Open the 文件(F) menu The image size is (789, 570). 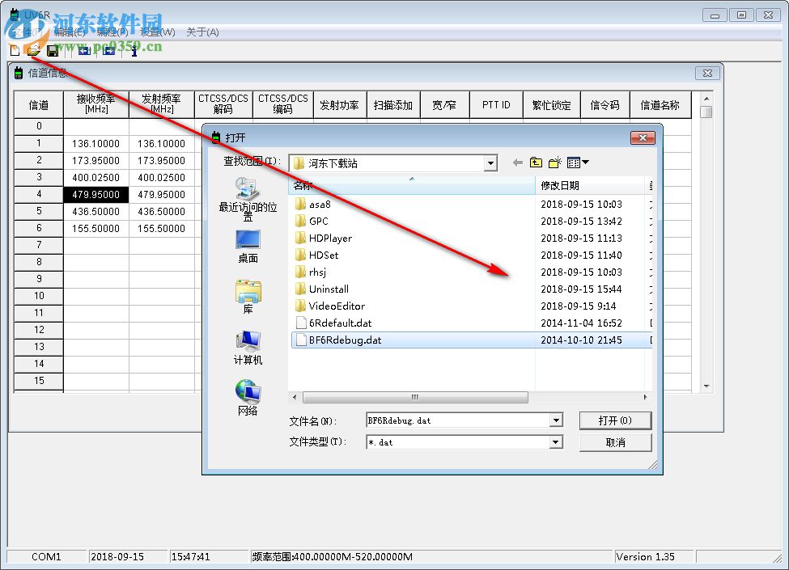[x=28, y=32]
